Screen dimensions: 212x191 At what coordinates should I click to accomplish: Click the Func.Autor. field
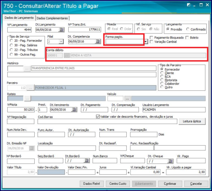(51, 135)
